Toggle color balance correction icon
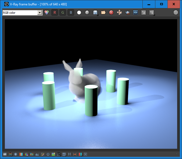Screen dimensions: 182x159 32,154
